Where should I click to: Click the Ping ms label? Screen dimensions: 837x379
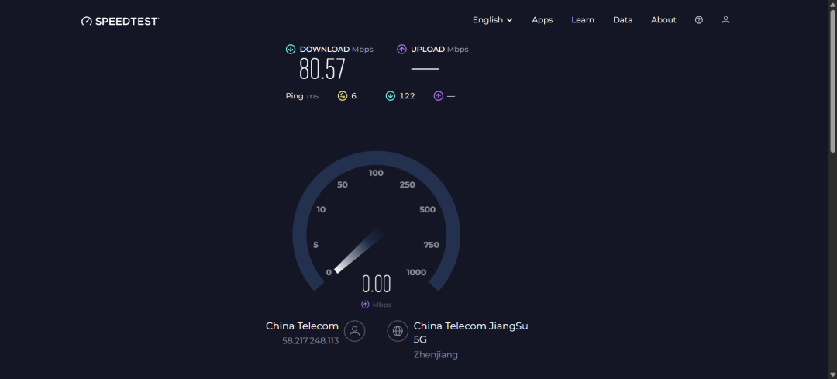pos(302,96)
